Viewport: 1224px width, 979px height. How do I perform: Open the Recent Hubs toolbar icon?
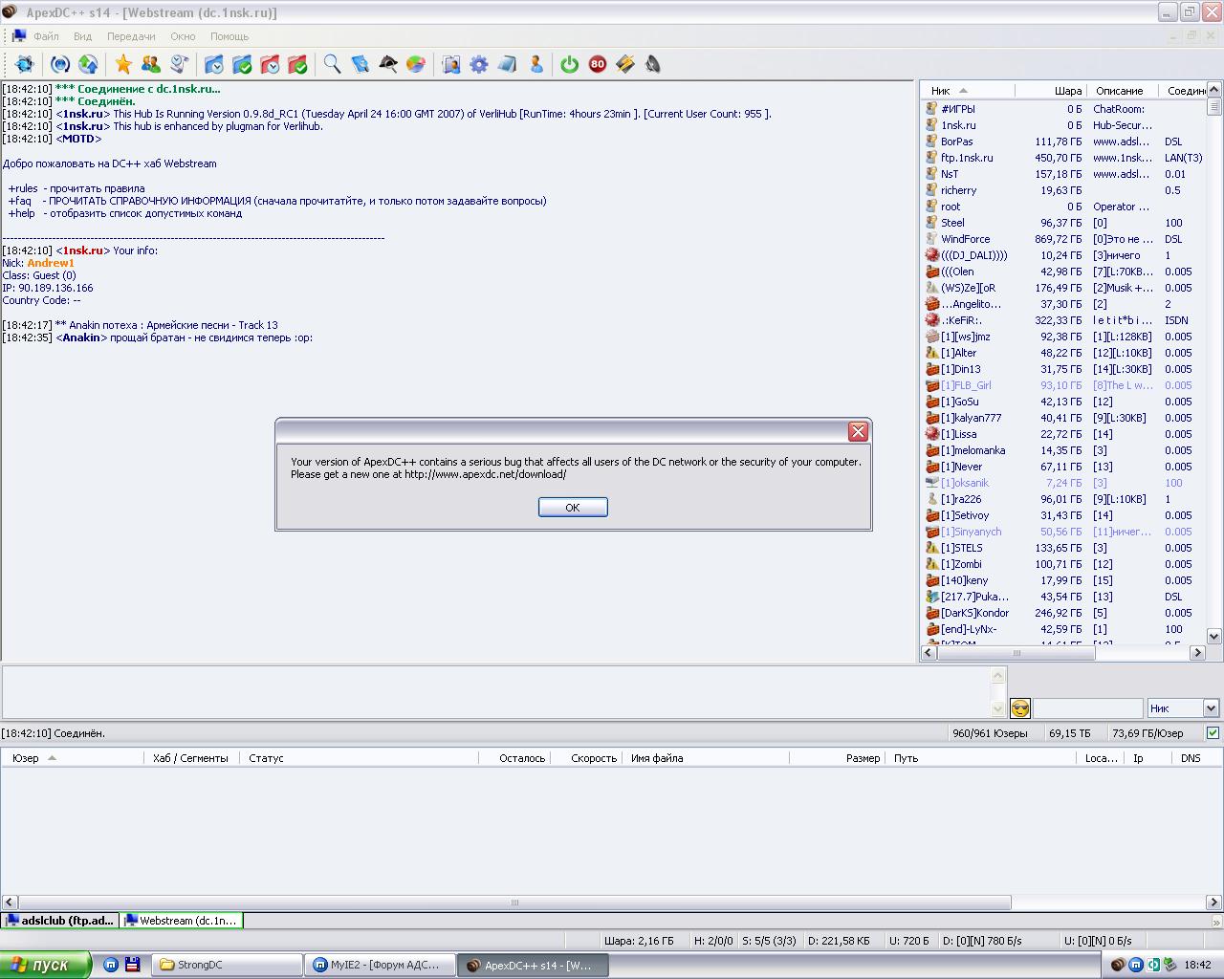(179, 64)
